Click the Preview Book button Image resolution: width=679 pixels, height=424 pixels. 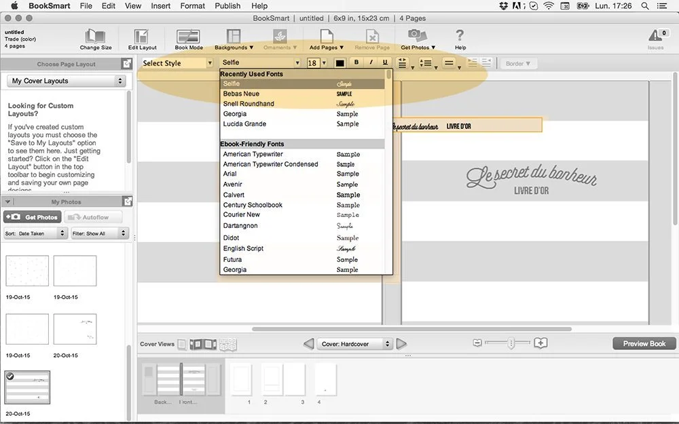pyautogui.click(x=644, y=343)
